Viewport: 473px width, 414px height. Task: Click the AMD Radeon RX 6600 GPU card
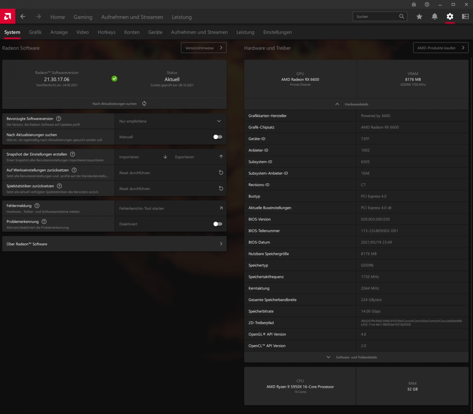point(300,79)
